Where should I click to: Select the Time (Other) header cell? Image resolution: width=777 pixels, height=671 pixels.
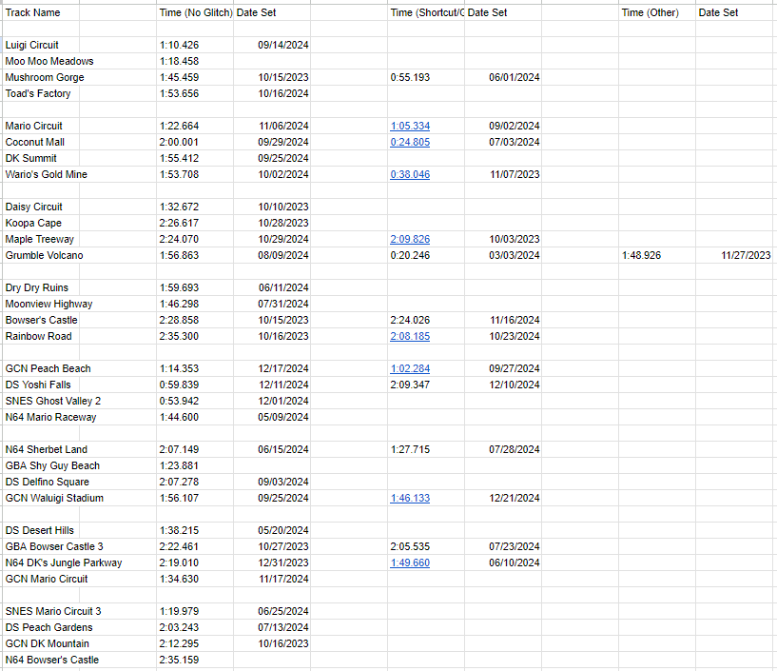tap(657, 13)
